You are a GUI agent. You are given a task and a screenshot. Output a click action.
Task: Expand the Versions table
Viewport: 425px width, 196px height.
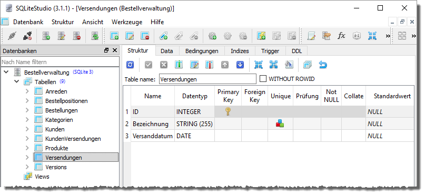pyautogui.click(x=27, y=167)
